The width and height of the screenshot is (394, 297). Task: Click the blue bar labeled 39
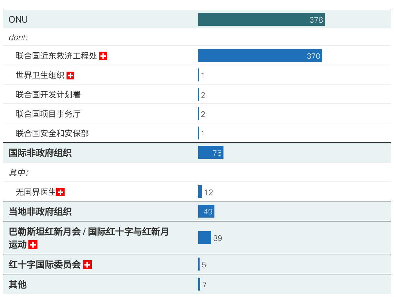[204, 238]
